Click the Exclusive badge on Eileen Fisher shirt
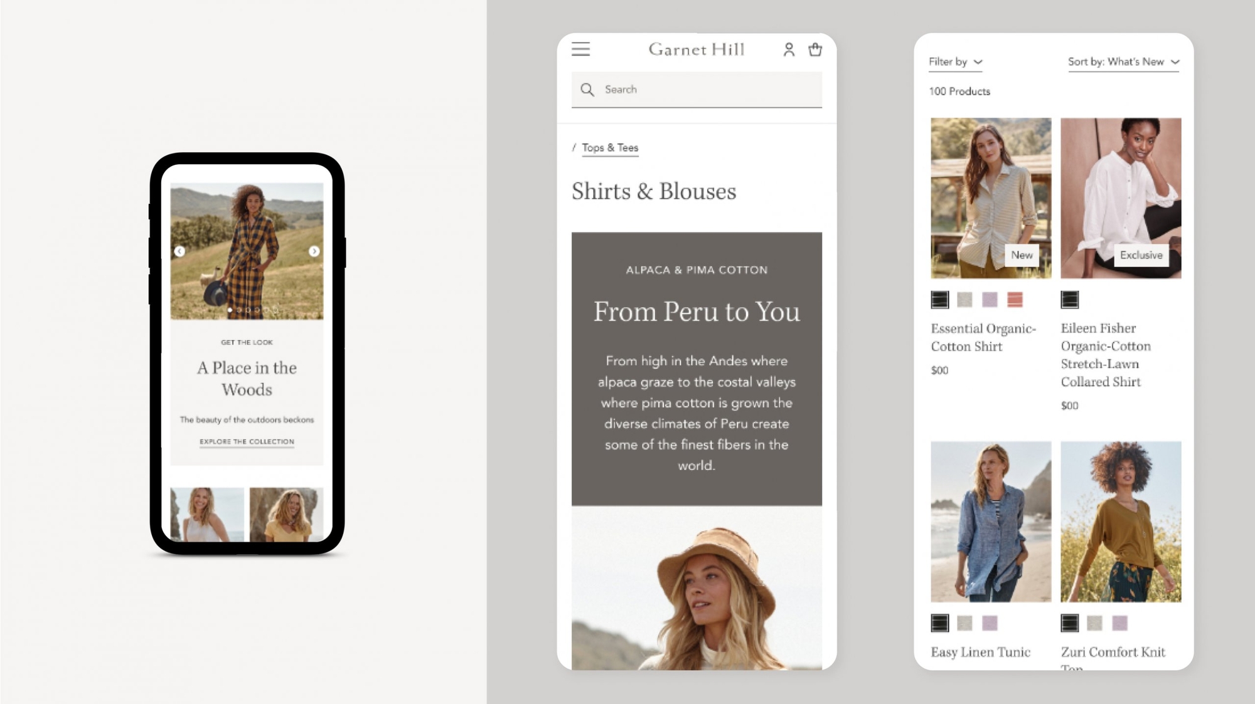 click(x=1140, y=255)
